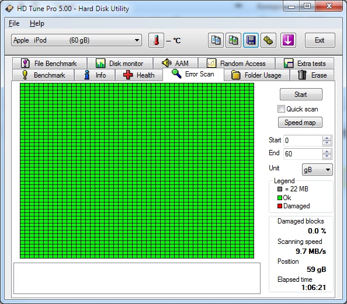Open the Health tab red cross icon

[128, 75]
